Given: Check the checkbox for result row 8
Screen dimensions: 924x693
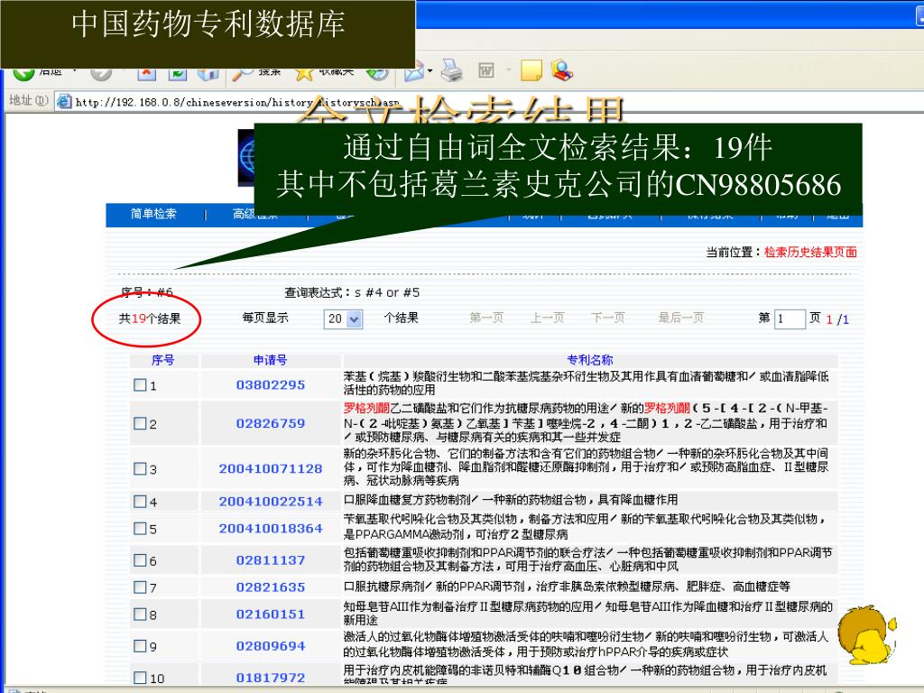Looking at the screenshot, I should click(x=140, y=614).
